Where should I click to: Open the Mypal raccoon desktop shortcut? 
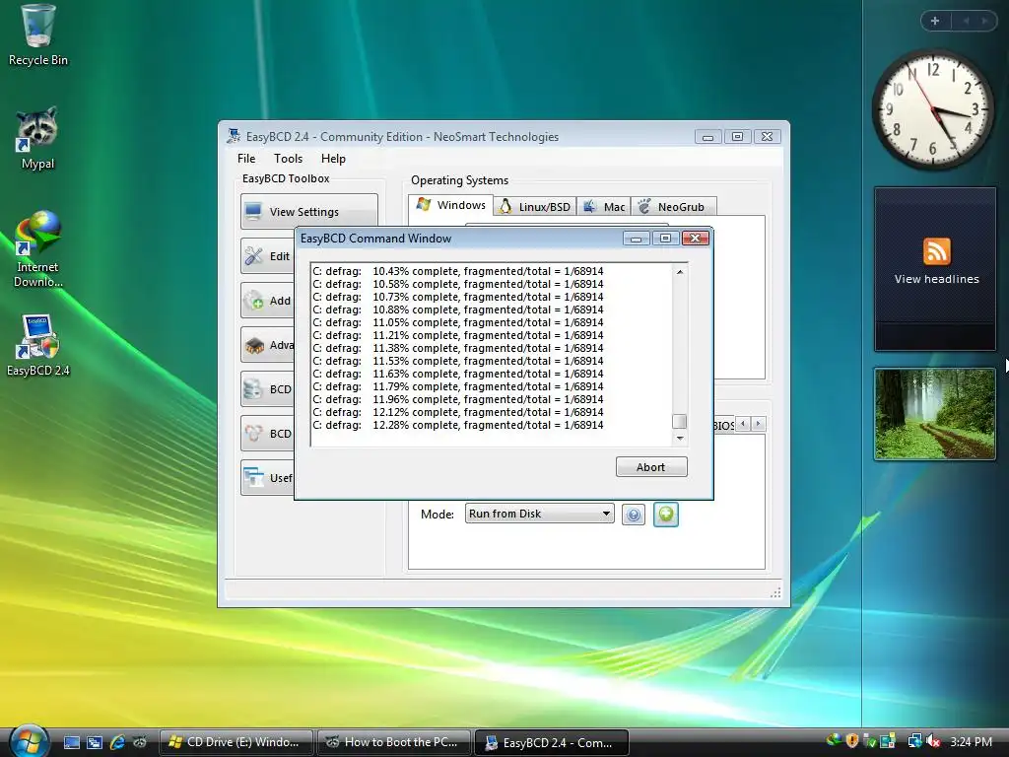pyautogui.click(x=37, y=138)
